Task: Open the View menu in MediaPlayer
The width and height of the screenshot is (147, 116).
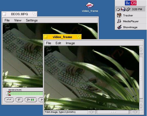Action: click(18, 20)
